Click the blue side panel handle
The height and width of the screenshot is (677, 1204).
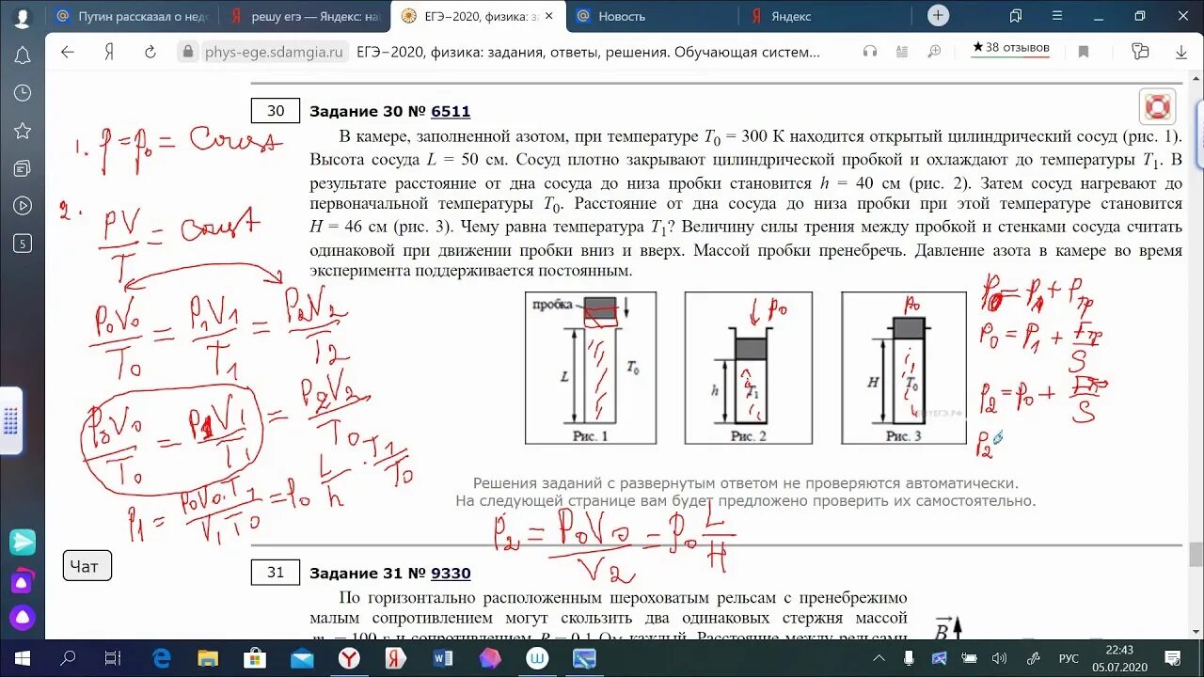(10, 420)
